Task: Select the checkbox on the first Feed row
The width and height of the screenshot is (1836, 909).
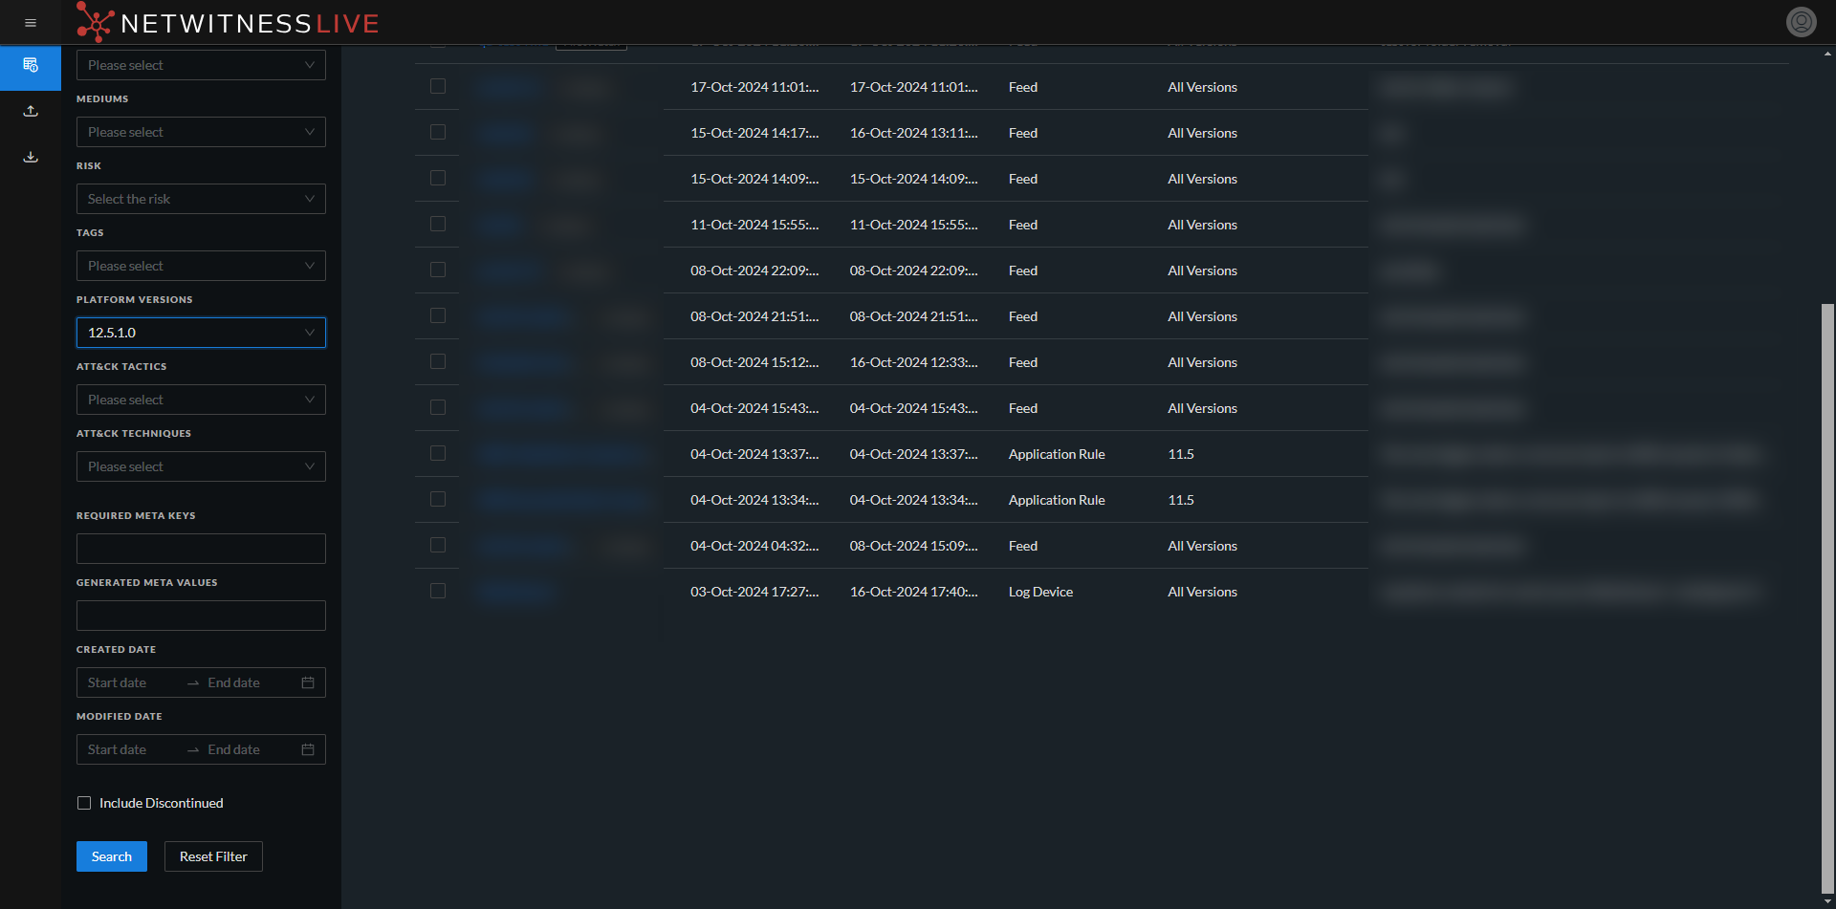Action: (x=438, y=86)
